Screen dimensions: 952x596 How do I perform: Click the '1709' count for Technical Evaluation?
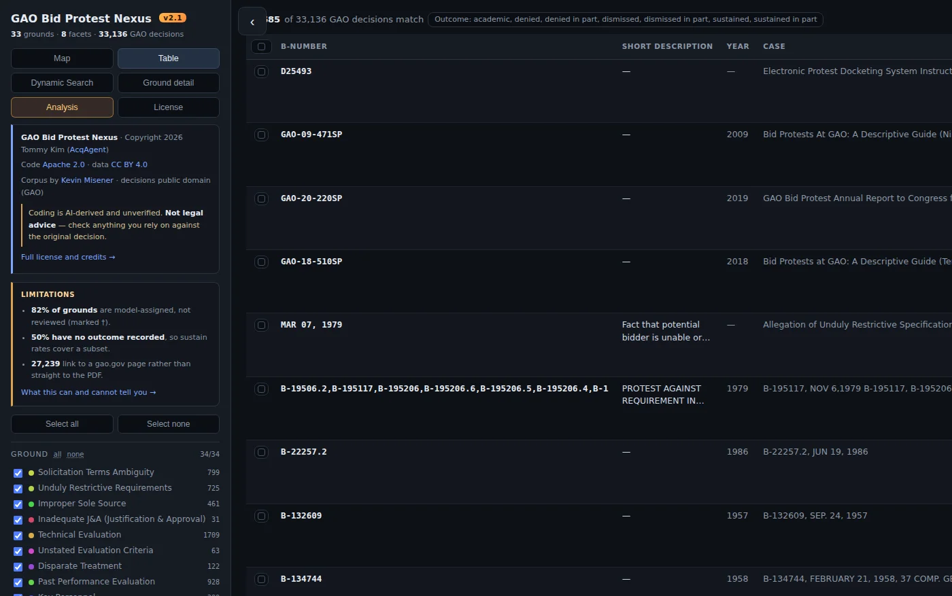[x=211, y=536]
